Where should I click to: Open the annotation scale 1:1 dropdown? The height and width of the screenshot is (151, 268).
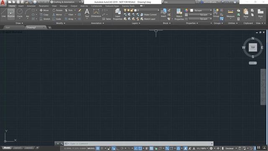(202, 148)
